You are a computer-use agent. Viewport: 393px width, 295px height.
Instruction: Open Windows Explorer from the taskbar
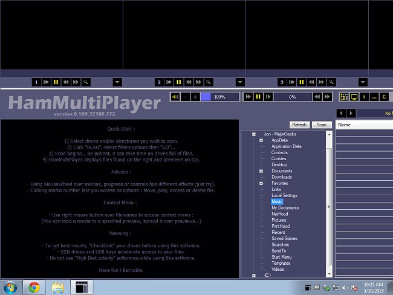pyautogui.click(x=58, y=287)
